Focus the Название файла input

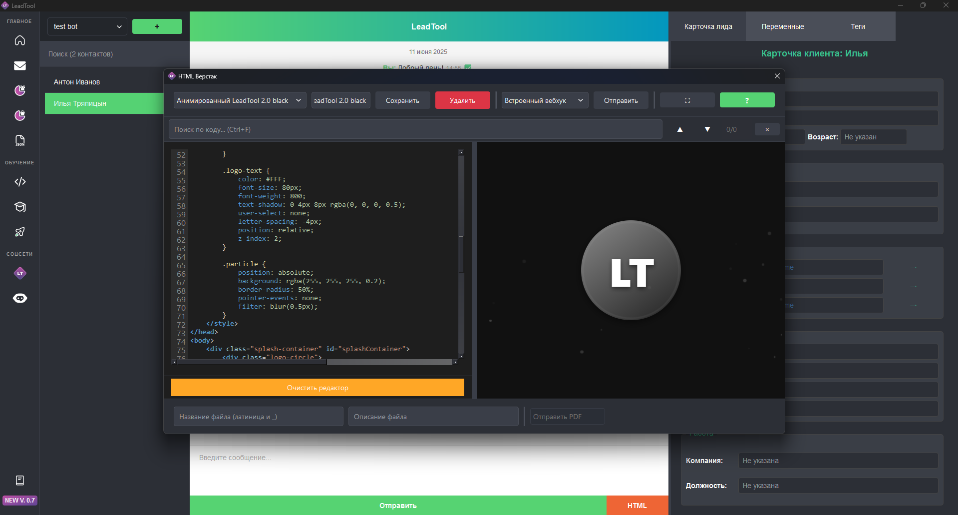click(x=259, y=417)
